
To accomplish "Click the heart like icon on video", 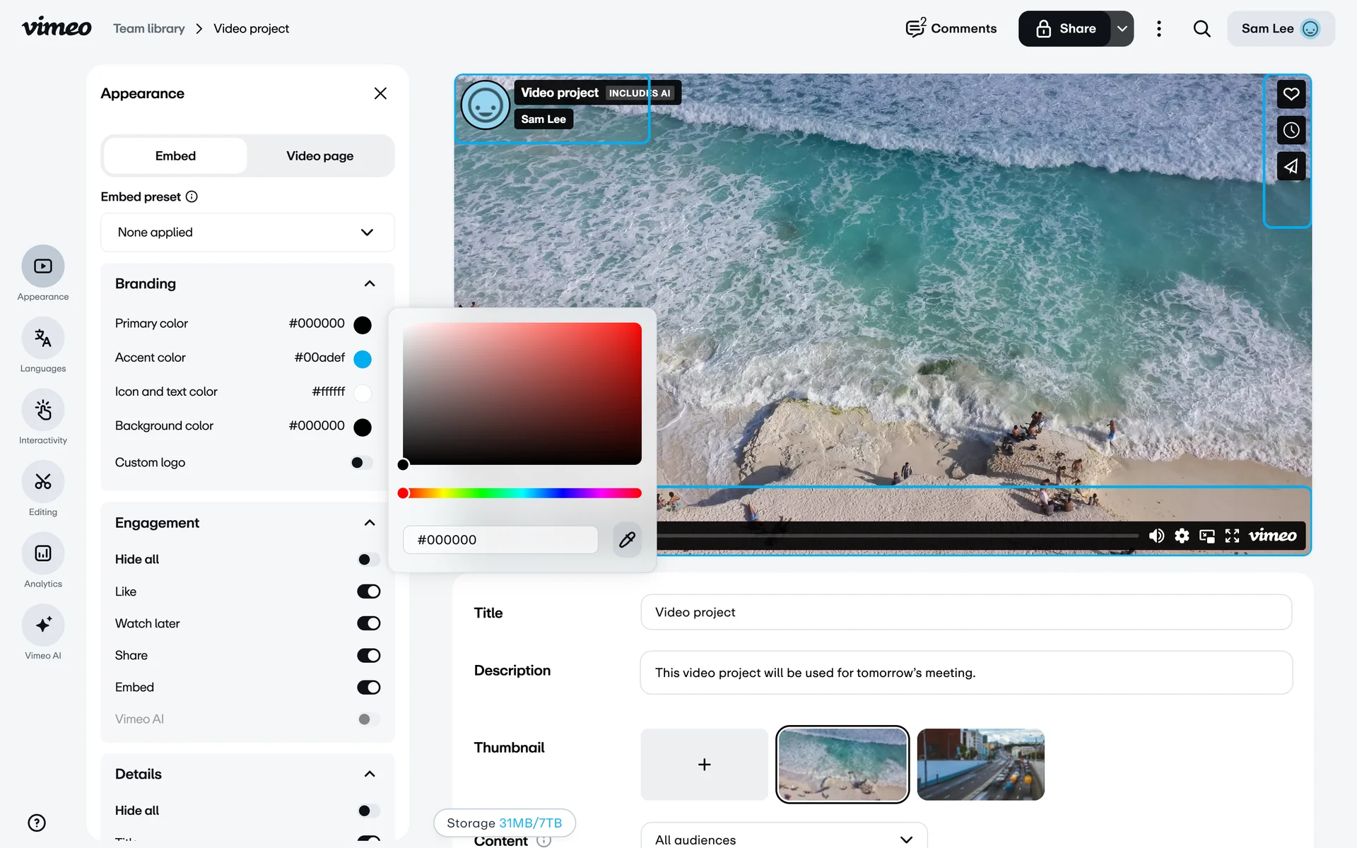I will [x=1291, y=94].
